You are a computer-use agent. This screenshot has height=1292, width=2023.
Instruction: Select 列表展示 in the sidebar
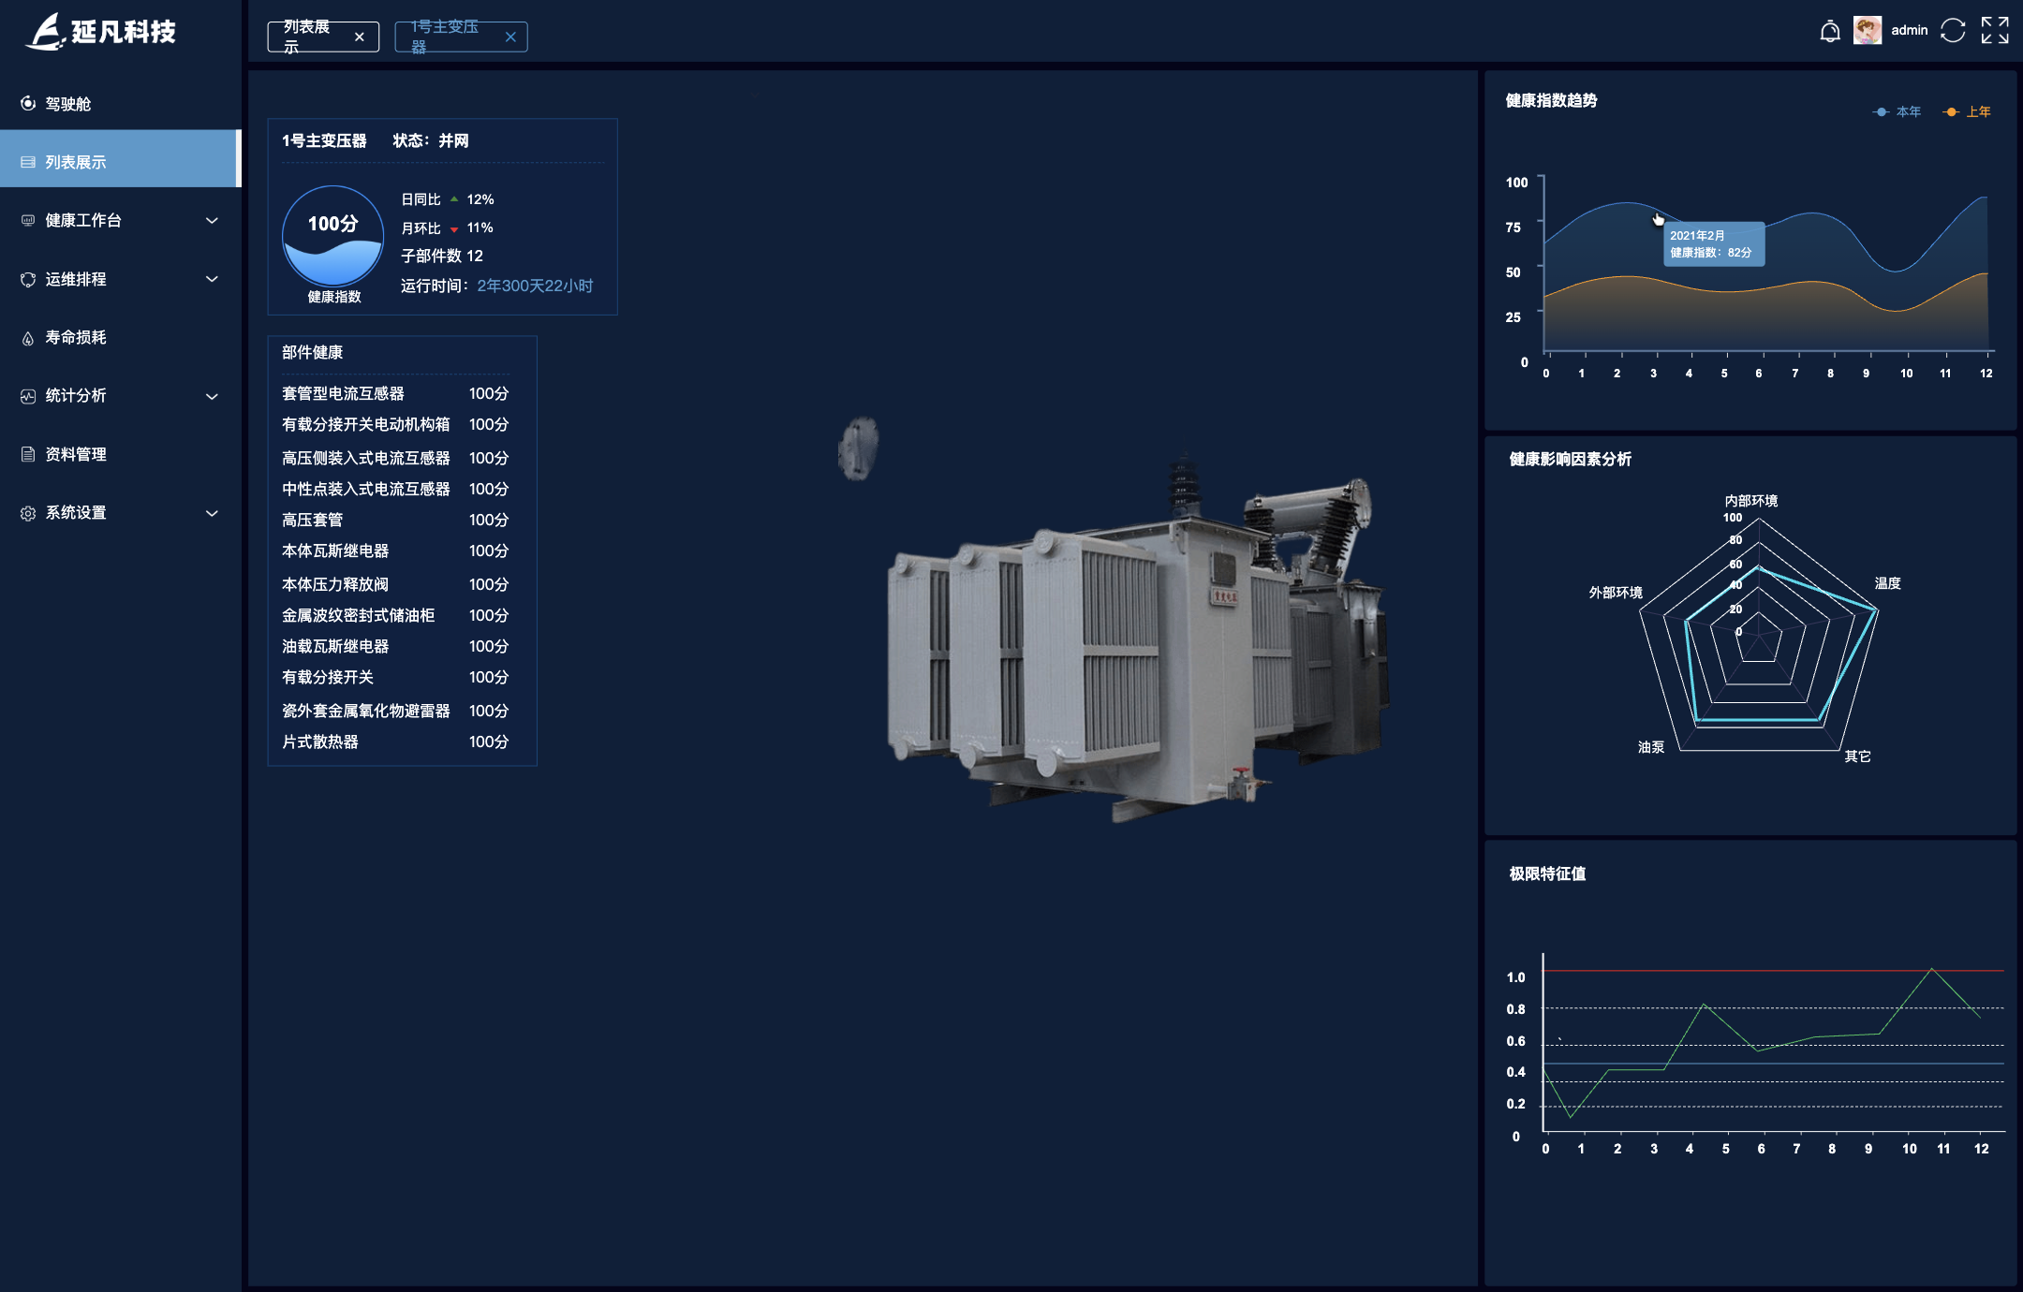pyautogui.click(x=76, y=163)
